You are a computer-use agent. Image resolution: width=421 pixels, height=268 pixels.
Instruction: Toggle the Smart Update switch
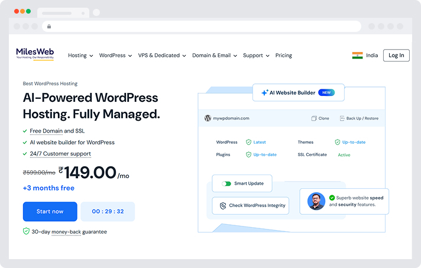click(x=226, y=183)
